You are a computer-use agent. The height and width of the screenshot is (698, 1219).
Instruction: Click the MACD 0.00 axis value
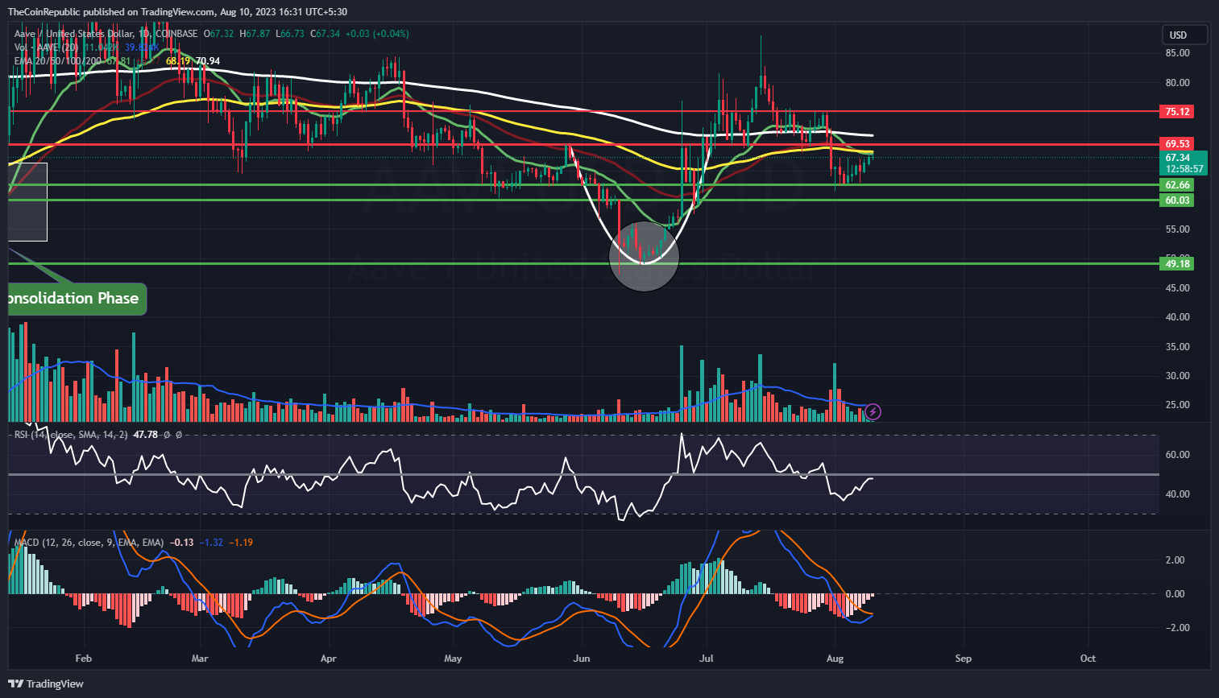[x=1175, y=593]
